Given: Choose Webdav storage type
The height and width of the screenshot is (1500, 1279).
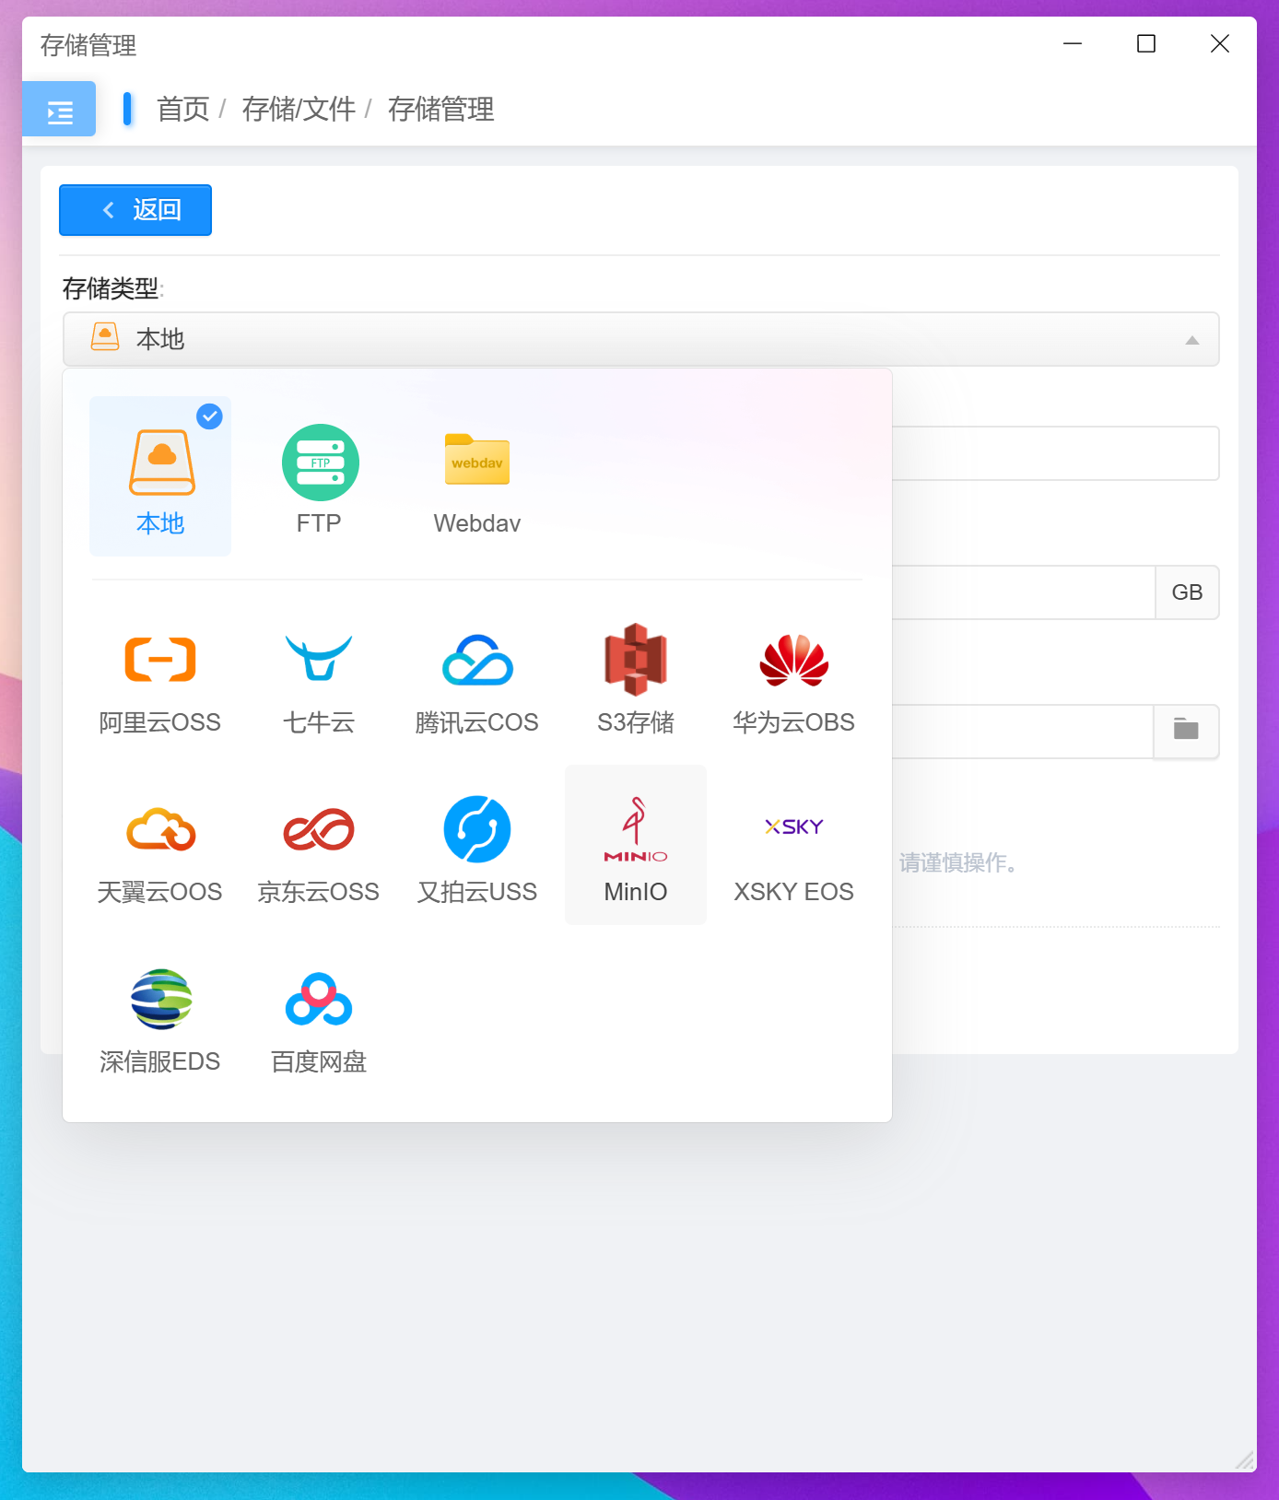Looking at the screenshot, I should [477, 476].
